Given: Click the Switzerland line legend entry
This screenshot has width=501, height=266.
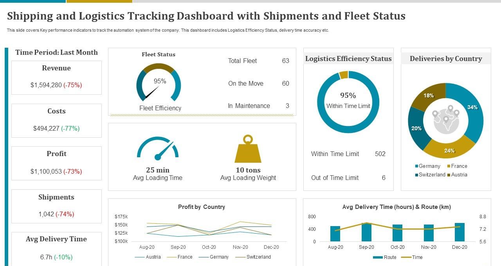Looking at the screenshot, I should pos(253,257).
